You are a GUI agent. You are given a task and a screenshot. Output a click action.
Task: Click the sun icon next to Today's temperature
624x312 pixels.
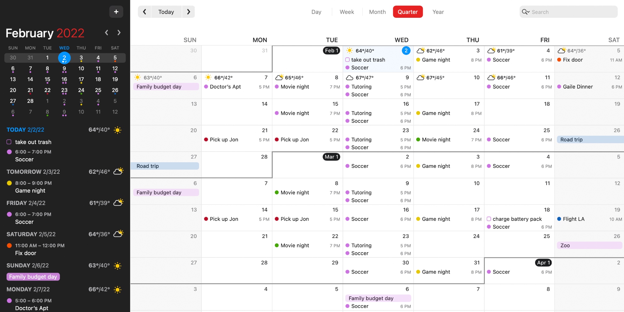(x=118, y=130)
